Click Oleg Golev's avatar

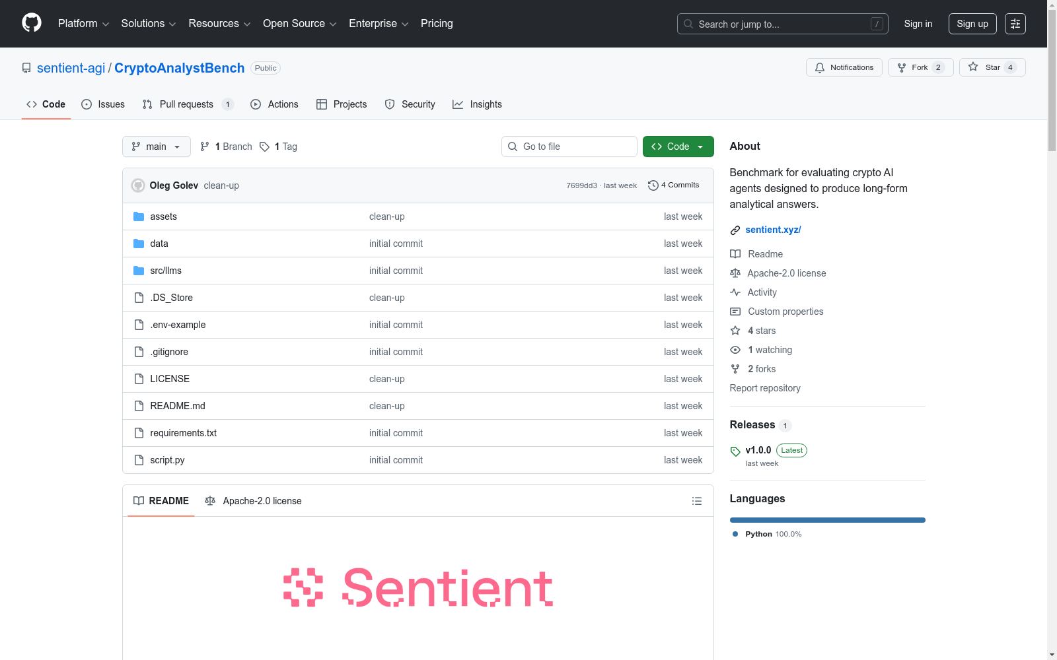138,185
